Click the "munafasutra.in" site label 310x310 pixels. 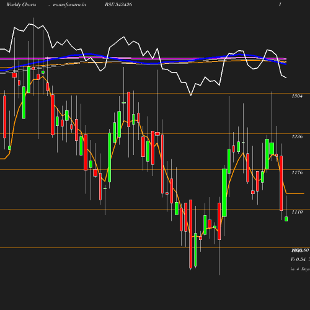pos(69,5)
